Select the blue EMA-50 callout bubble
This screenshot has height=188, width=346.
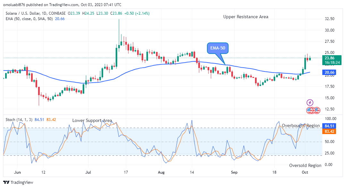(218, 49)
